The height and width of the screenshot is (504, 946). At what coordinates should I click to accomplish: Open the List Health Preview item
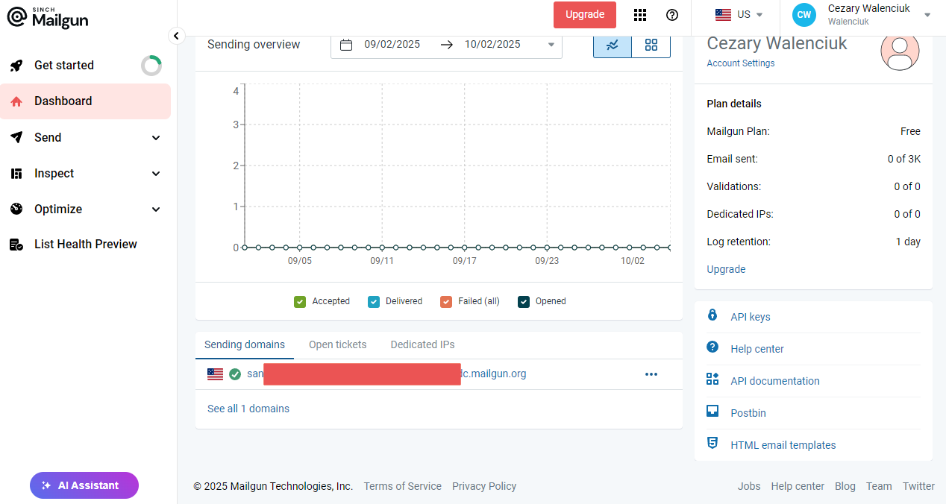85,245
